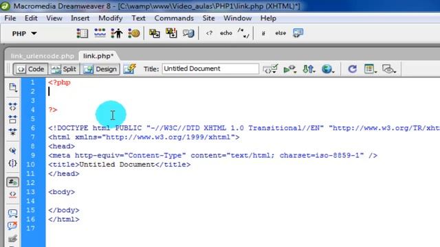Open the Commands menu
This screenshot has height=247, width=440.
point(174,19)
